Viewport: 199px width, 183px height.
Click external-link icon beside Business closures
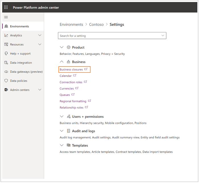tap(86, 69)
